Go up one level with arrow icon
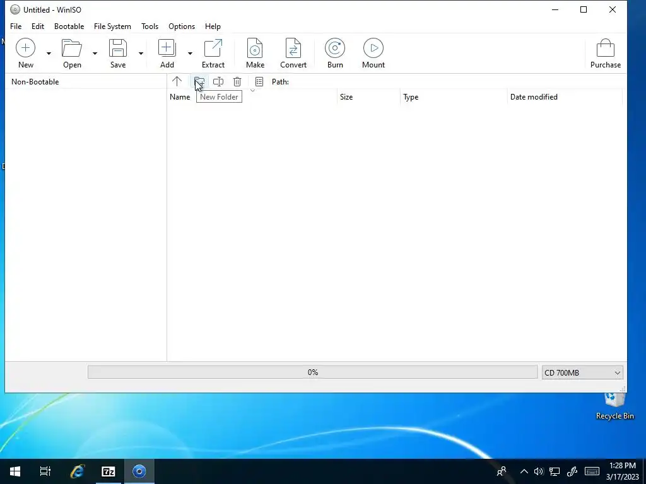646x484 pixels. click(x=177, y=81)
